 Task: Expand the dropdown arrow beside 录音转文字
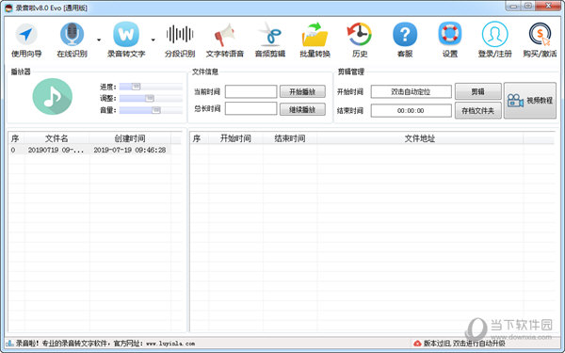[153, 40]
